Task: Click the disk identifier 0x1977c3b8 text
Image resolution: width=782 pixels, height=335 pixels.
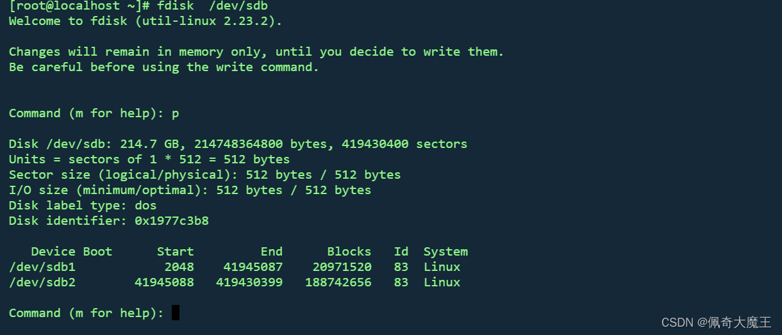Action: (171, 221)
